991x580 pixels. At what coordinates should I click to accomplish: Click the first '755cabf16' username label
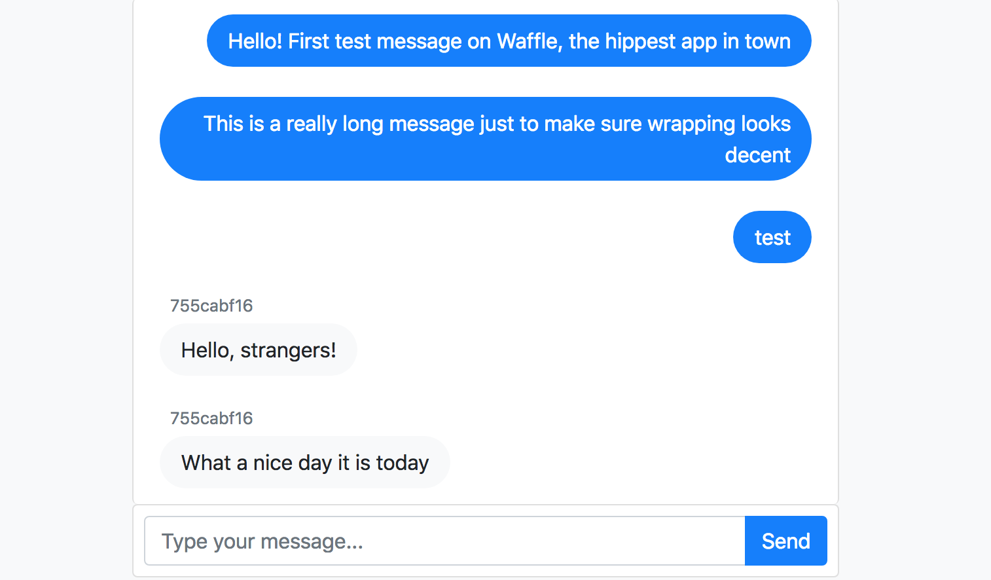coord(211,306)
